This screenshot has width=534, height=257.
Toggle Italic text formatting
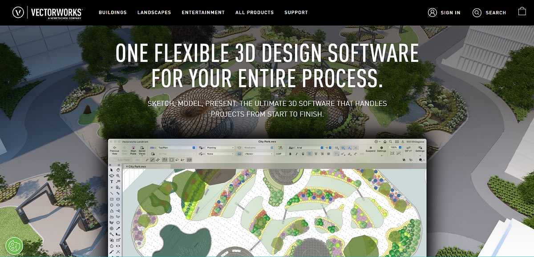click(x=297, y=154)
